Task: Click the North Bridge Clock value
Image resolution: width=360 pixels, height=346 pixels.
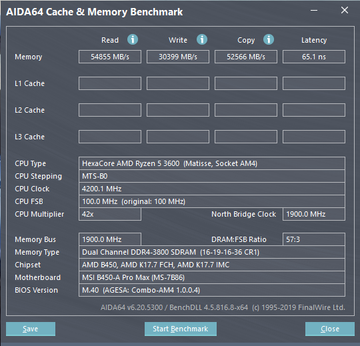Action: tap(314, 214)
